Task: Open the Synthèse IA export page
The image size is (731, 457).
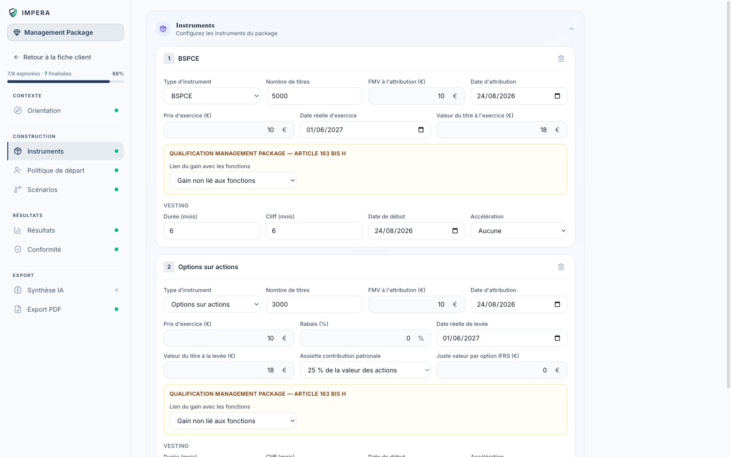Action: click(65, 290)
